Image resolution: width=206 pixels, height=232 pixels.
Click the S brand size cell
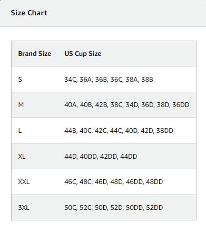20,80
